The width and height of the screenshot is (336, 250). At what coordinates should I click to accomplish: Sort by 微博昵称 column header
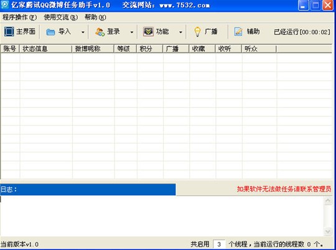tap(93, 49)
